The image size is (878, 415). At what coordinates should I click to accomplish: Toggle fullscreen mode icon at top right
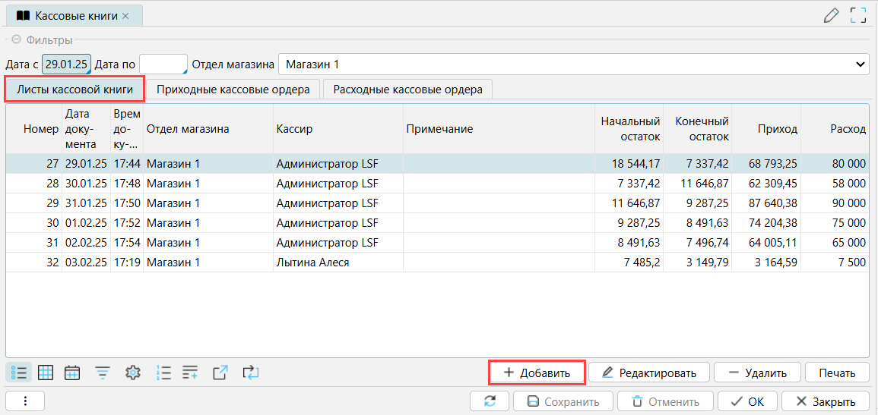coord(858,15)
